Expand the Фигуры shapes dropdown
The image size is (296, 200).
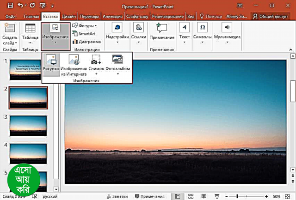[87, 26]
